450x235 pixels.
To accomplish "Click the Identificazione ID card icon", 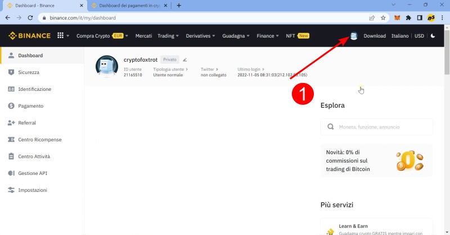I will pyautogui.click(x=11, y=89).
